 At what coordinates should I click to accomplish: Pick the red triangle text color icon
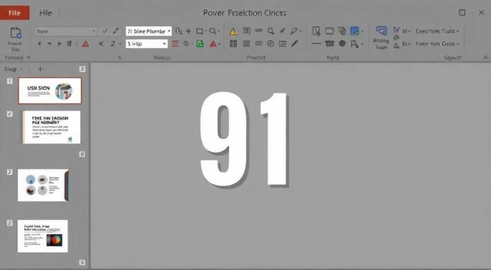click(x=85, y=44)
